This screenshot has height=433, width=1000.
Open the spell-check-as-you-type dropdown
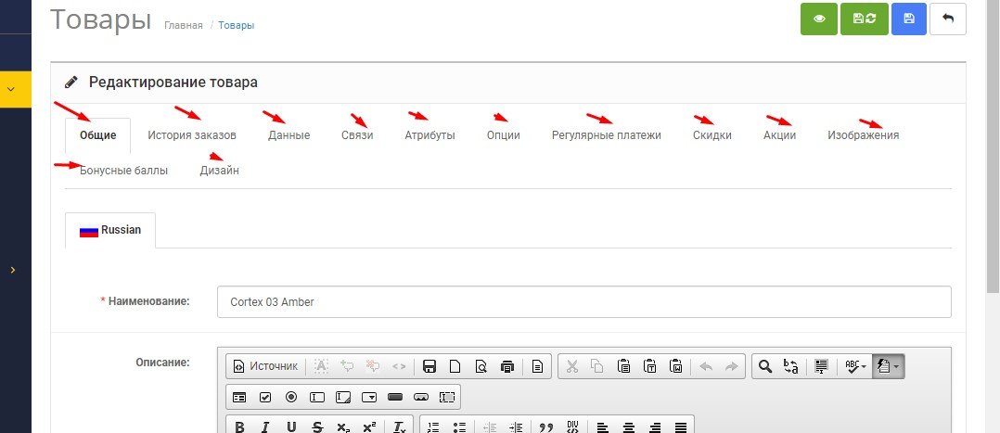coord(888,366)
